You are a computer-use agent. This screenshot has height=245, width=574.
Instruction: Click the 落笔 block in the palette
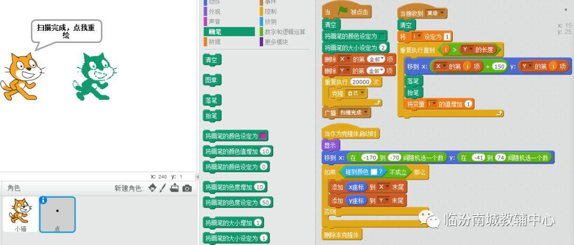(212, 100)
